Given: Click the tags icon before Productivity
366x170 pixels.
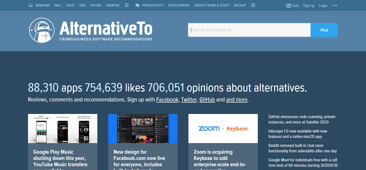Looking at the screenshot, I should point(138,5).
